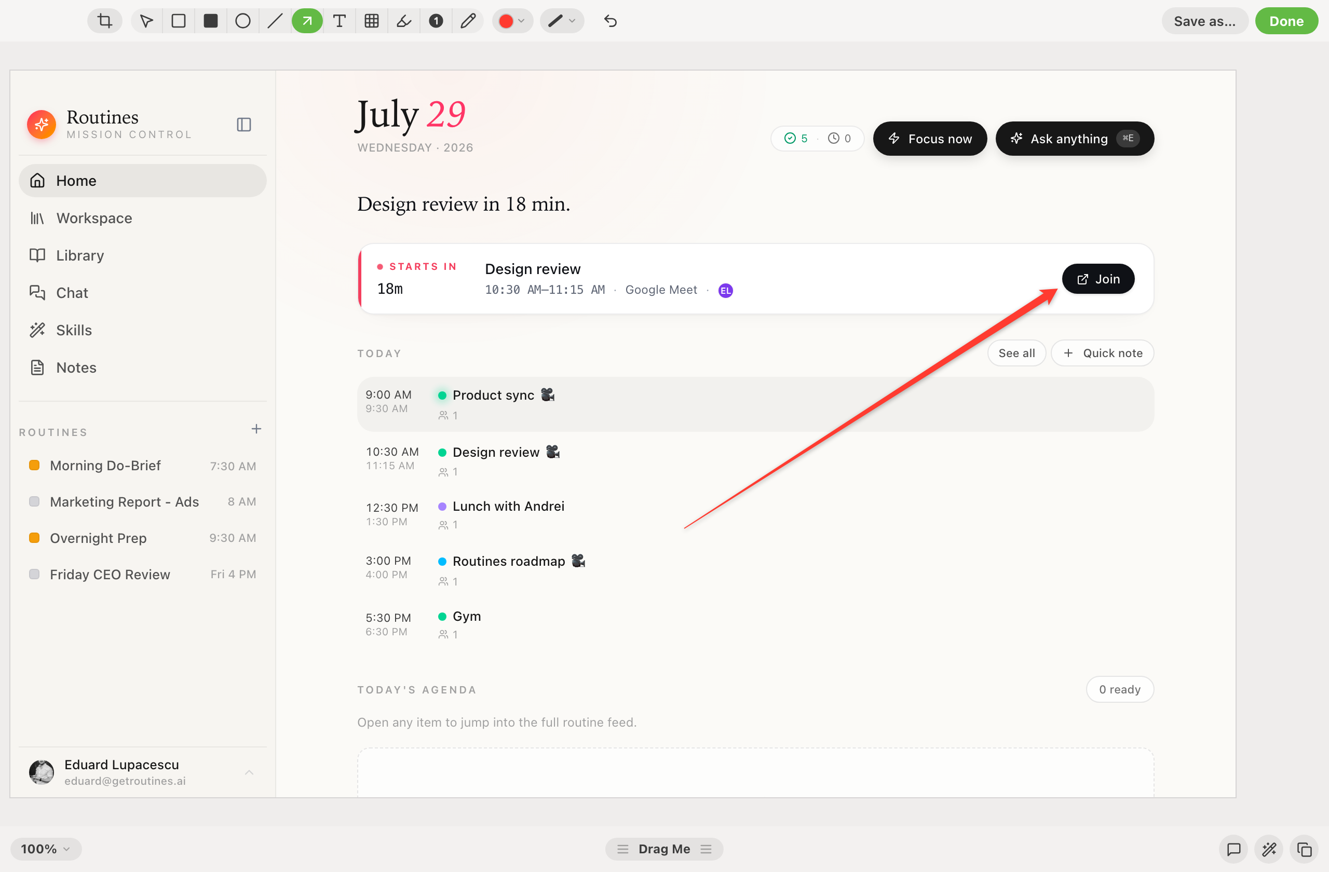Open the Gym 5:30 PM event

755,625
